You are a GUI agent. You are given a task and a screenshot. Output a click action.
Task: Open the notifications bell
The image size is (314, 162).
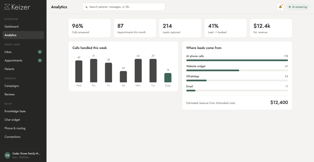[x=280, y=7]
